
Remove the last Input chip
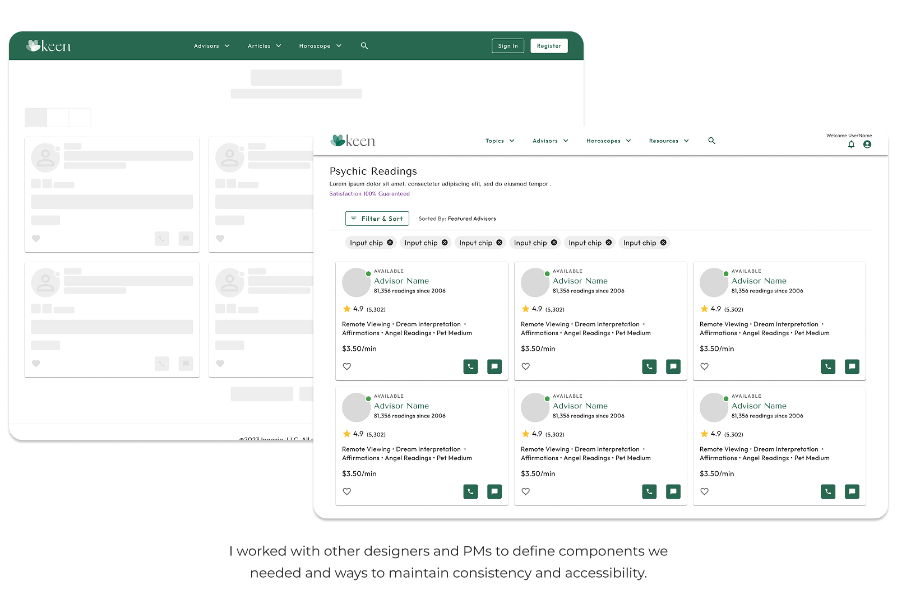663,243
